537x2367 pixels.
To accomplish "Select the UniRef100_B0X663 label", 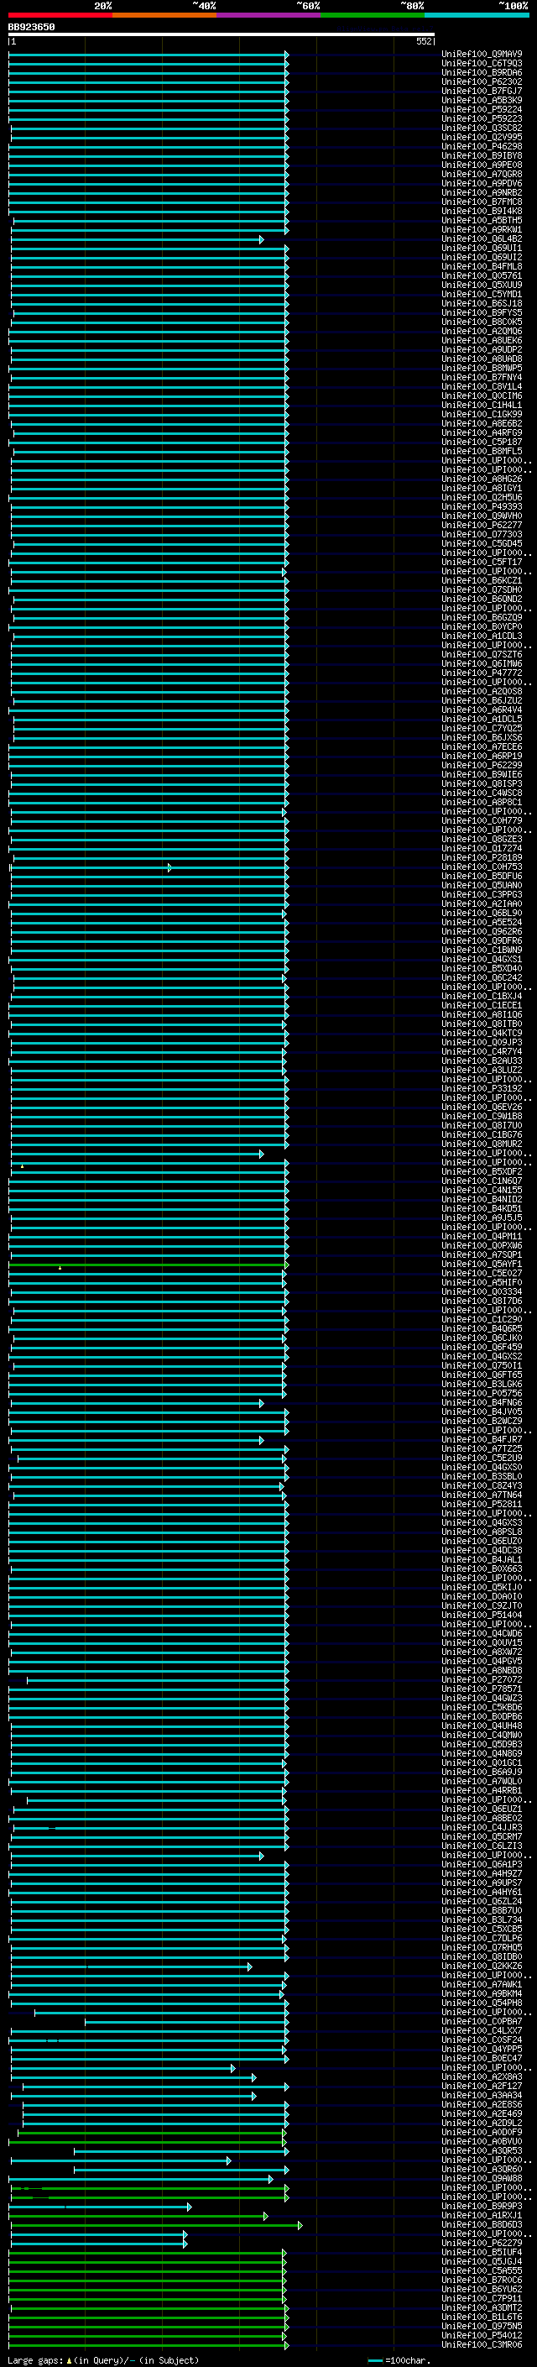I will click(482, 1568).
